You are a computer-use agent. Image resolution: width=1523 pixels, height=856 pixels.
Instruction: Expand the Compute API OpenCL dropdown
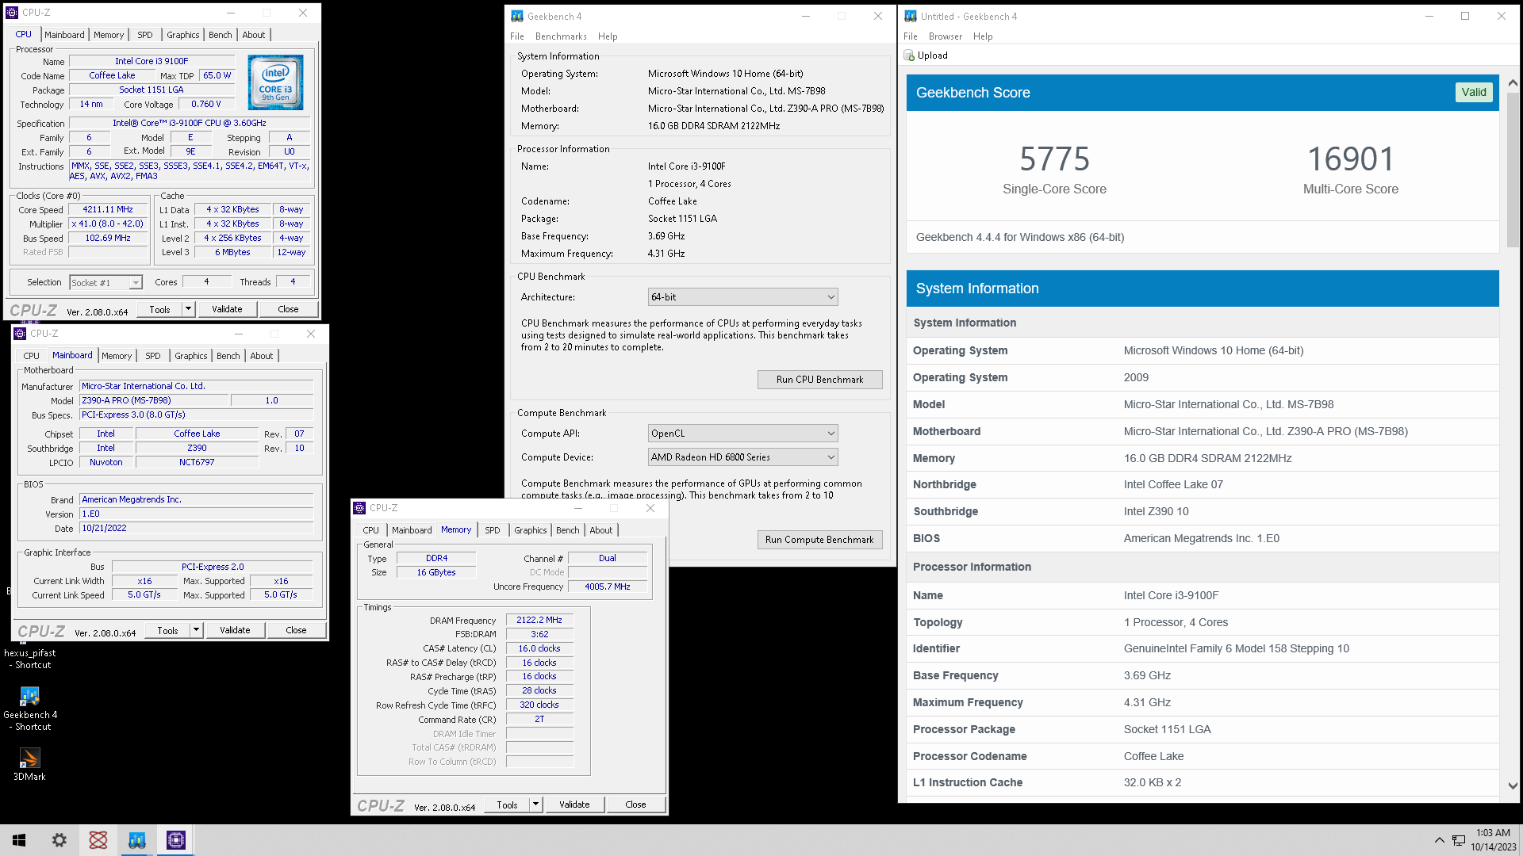pos(831,434)
